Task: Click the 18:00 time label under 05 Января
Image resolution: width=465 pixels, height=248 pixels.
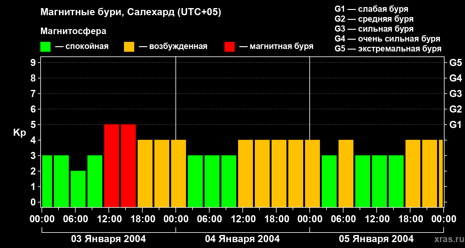Action: (x=410, y=219)
